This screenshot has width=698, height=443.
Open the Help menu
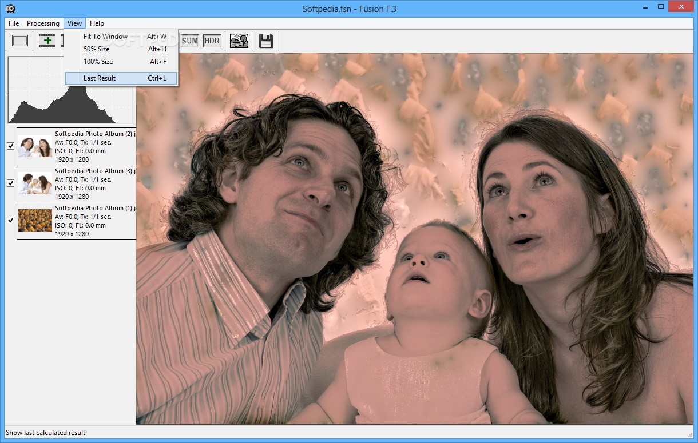97,23
